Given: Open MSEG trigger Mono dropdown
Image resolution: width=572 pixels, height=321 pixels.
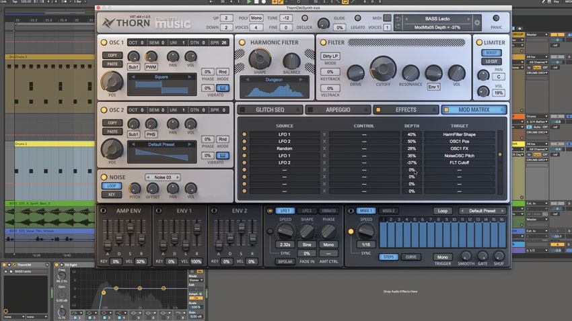Looking at the screenshot, I should point(442,257).
